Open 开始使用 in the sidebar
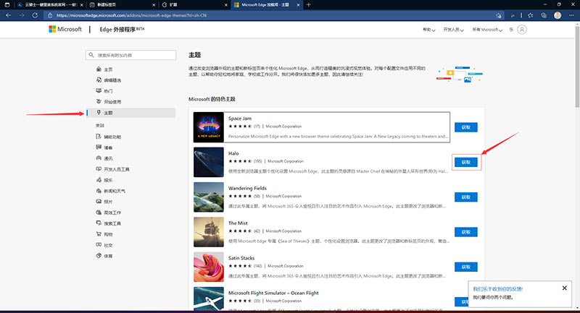580x313 pixels. coord(108,102)
